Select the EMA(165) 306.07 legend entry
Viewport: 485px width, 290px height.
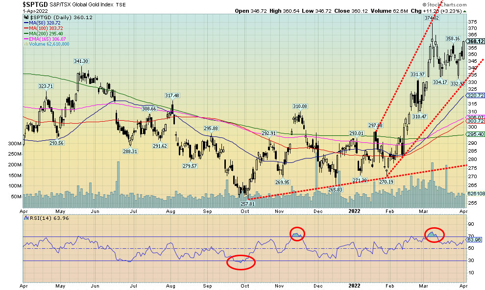click(x=44, y=39)
